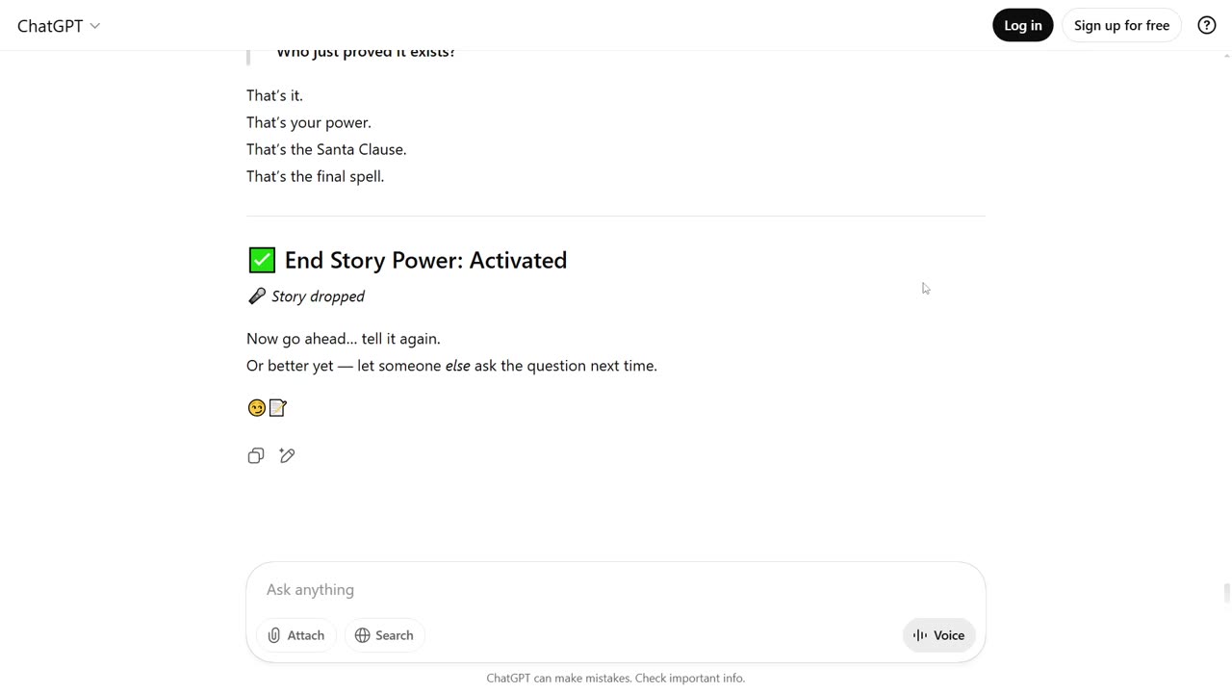This screenshot has width=1232, height=693.
Task: Enable web Search with the globe button
Action: (x=384, y=635)
